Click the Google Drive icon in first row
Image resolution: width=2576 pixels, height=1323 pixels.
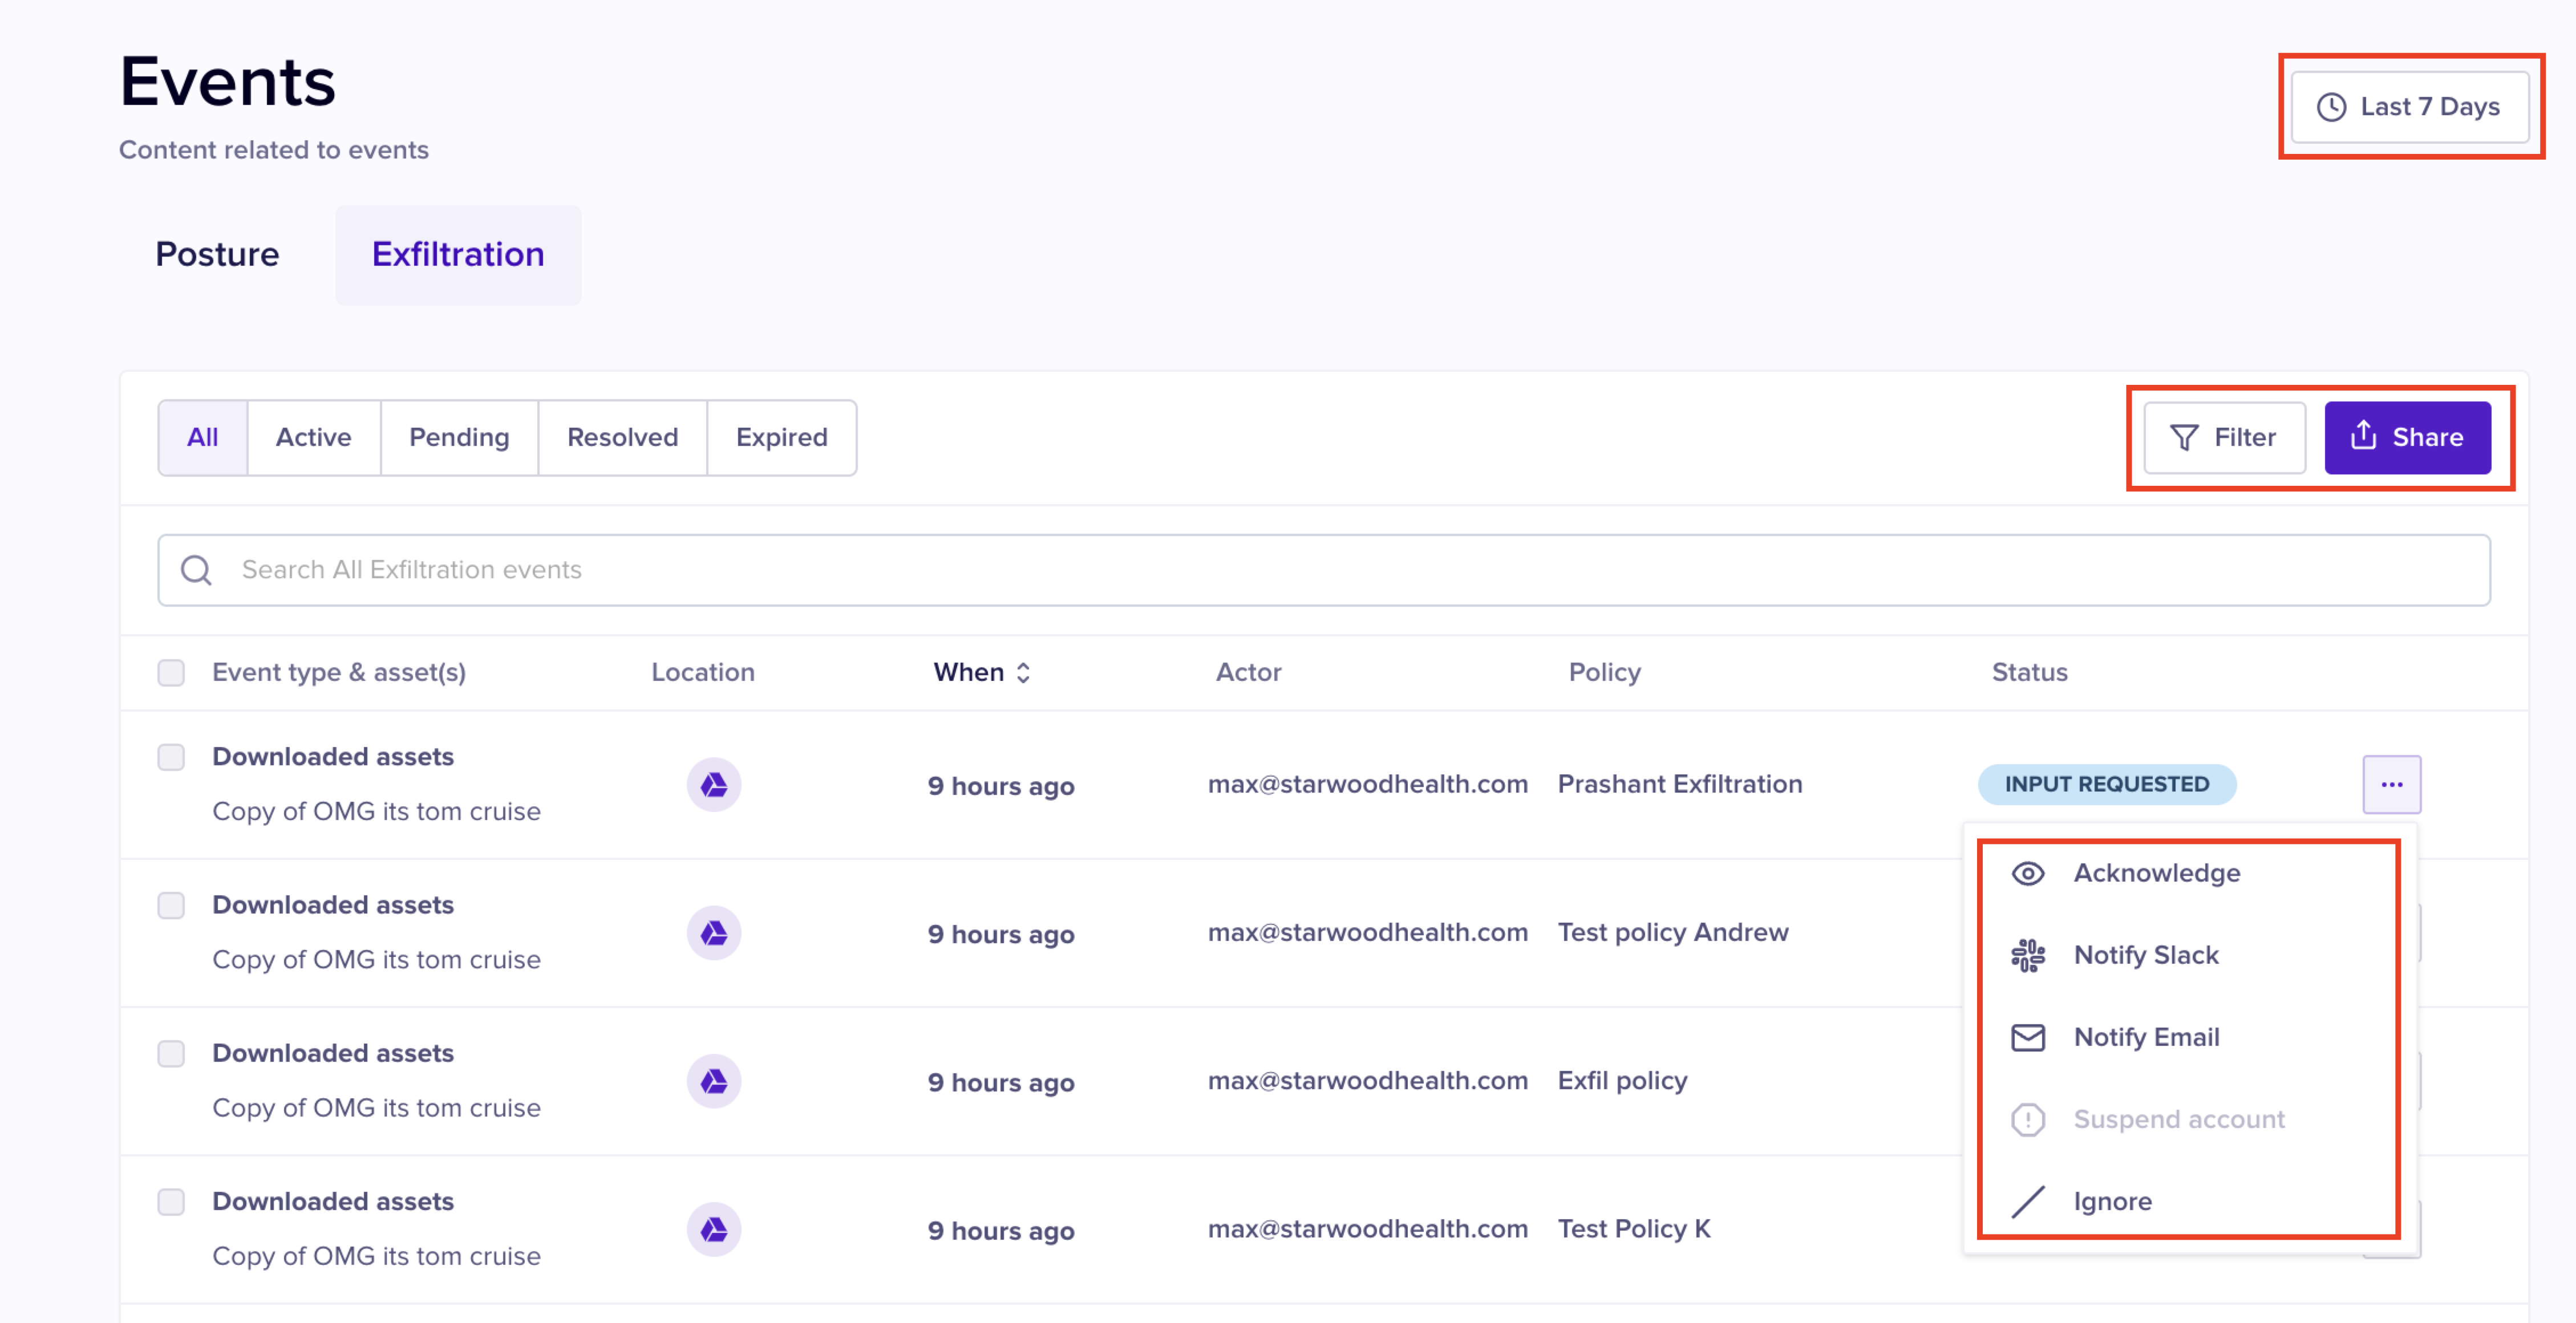pos(713,785)
